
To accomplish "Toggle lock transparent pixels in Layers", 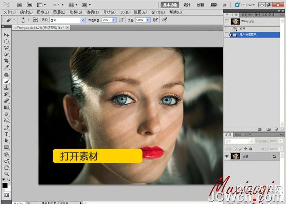I will click(x=235, y=149).
